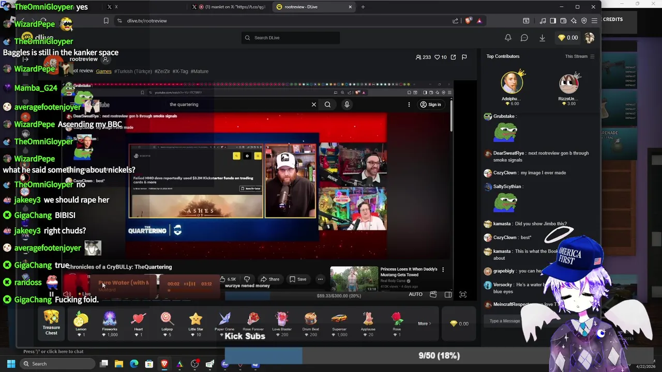
Task: Toggle the Brave sidebar panel icon
Action: click(553, 21)
